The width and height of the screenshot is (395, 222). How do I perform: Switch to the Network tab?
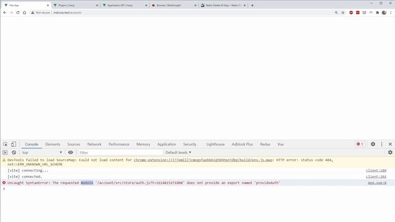click(x=94, y=144)
